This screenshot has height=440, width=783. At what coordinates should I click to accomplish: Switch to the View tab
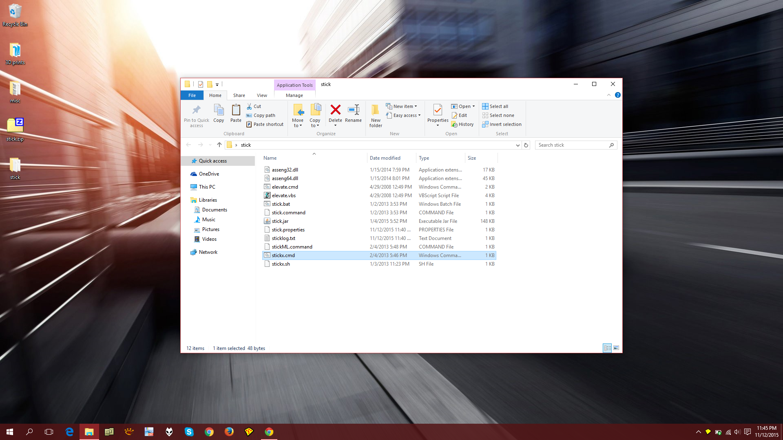point(262,95)
